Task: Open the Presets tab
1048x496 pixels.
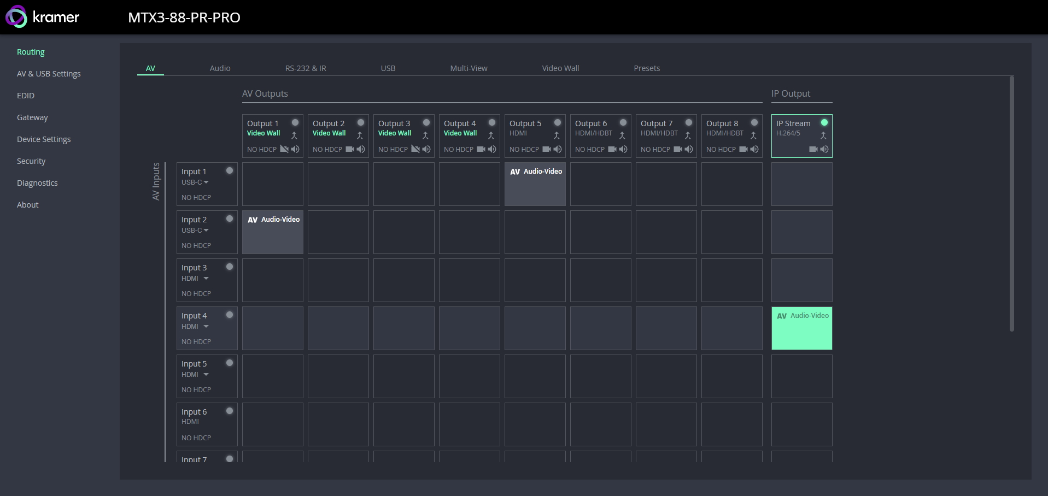Action: 647,68
